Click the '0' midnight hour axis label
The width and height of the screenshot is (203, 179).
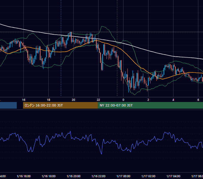[123, 100]
